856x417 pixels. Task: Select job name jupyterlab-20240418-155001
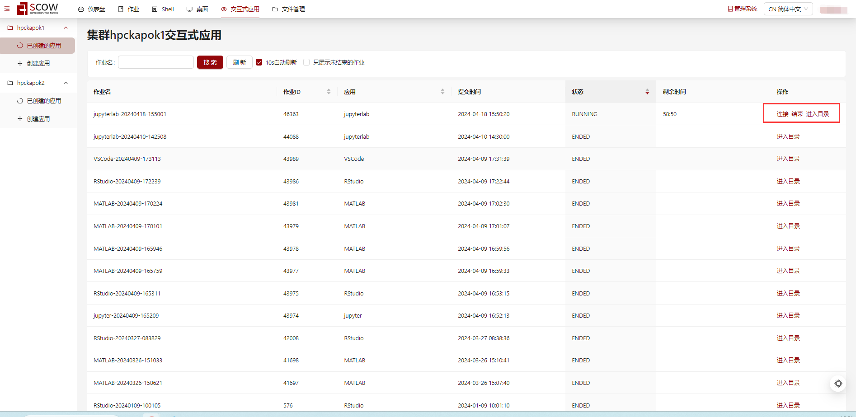130,114
